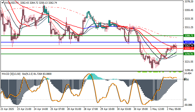The height and width of the screenshot is (112, 195).
Task: Select the 23 Apr 2025 date label
Action: click(x=7, y=109)
